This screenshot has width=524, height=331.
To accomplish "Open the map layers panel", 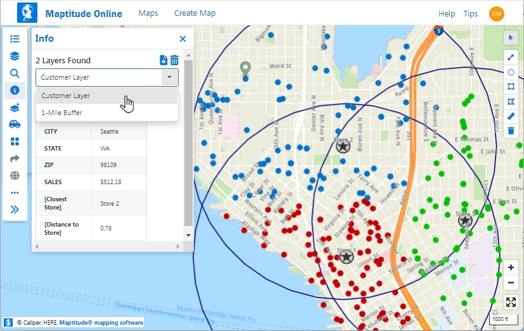I will 15,56.
